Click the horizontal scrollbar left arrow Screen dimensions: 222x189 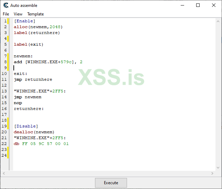coord(4,173)
